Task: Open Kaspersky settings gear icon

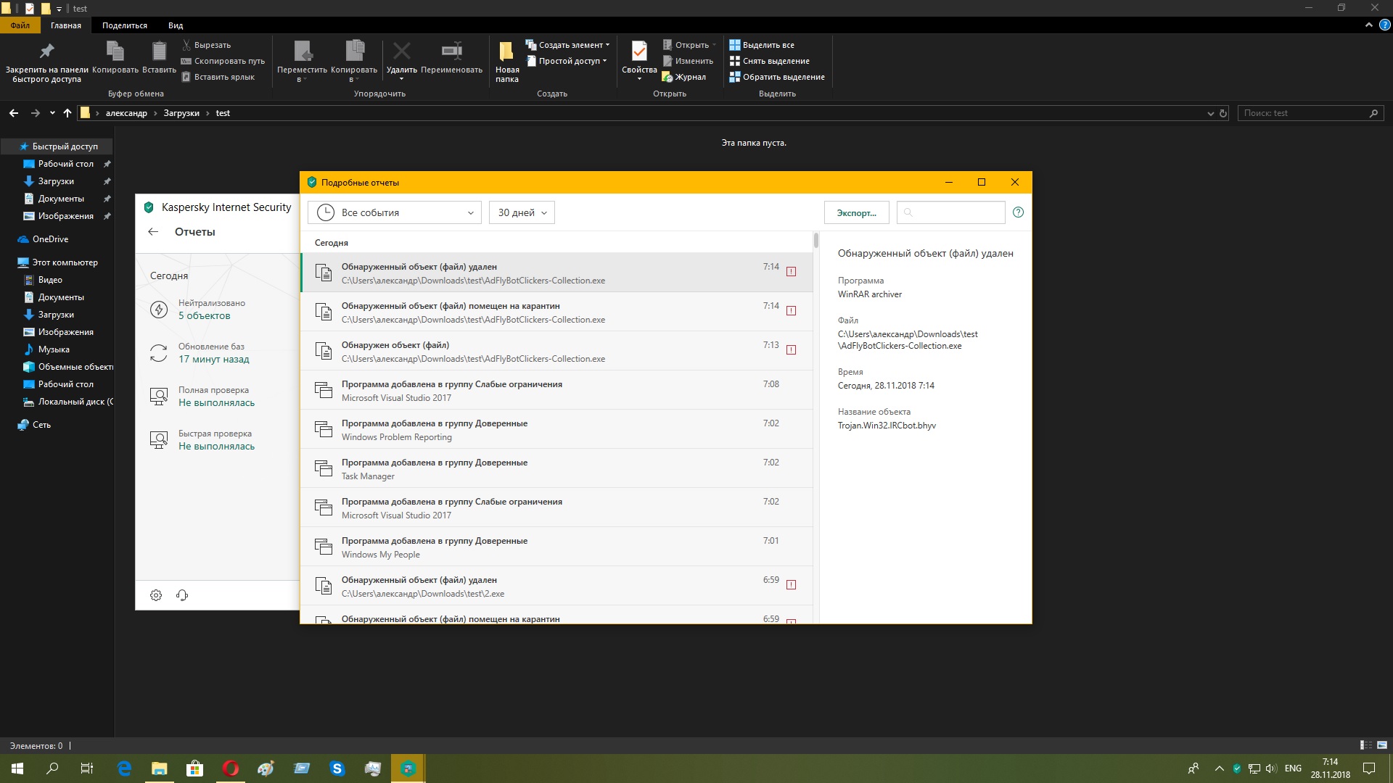Action: [156, 595]
